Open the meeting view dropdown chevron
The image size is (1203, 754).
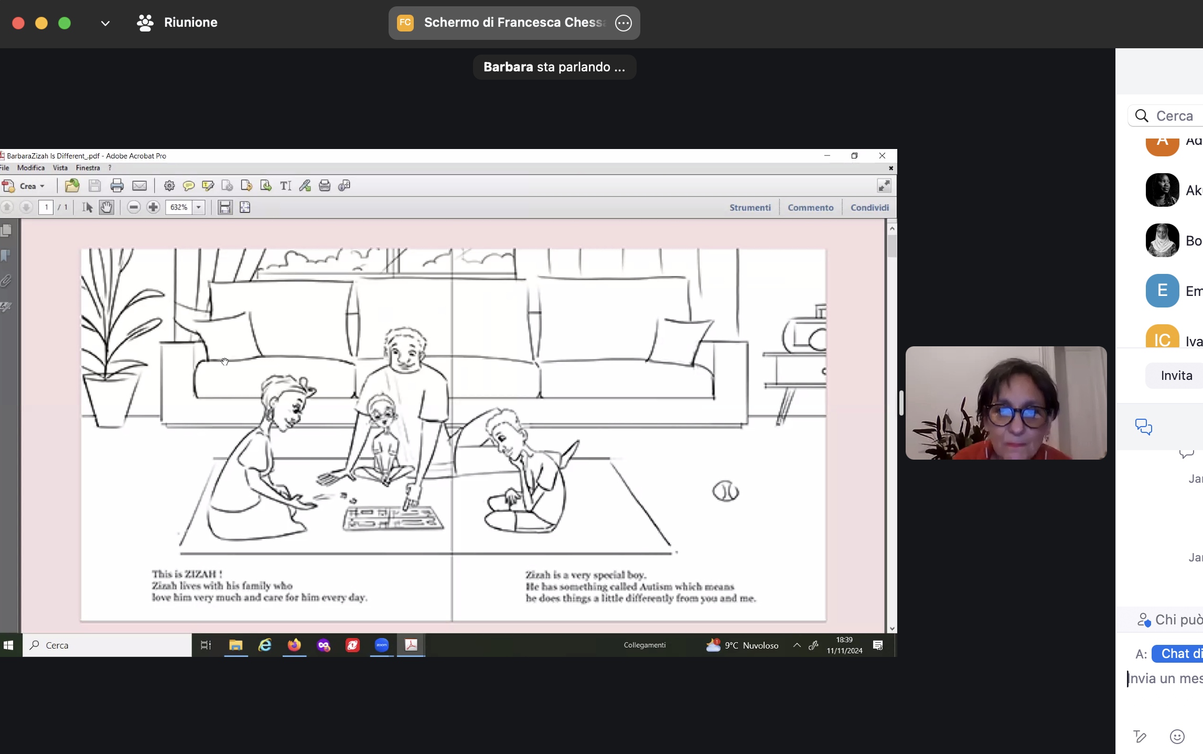tap(105, 23)
